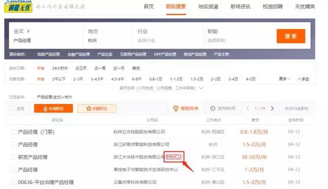
Task: Go to the next results page arrow
Action: 272,108
